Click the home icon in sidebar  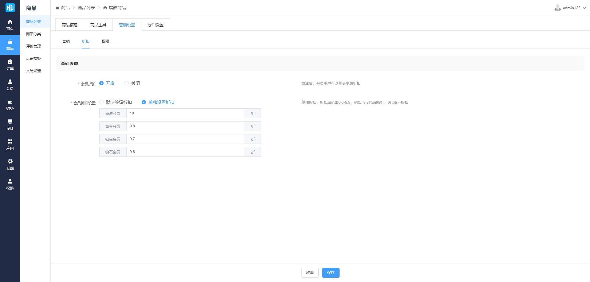[x=10, y=22]
